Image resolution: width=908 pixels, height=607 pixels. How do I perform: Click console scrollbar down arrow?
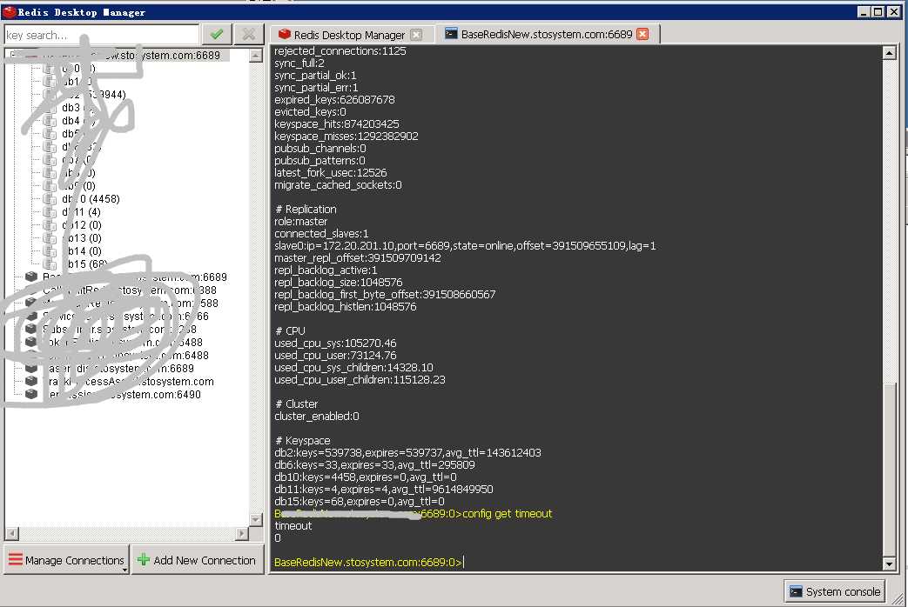pyautogui.click(x=890, y=563)
